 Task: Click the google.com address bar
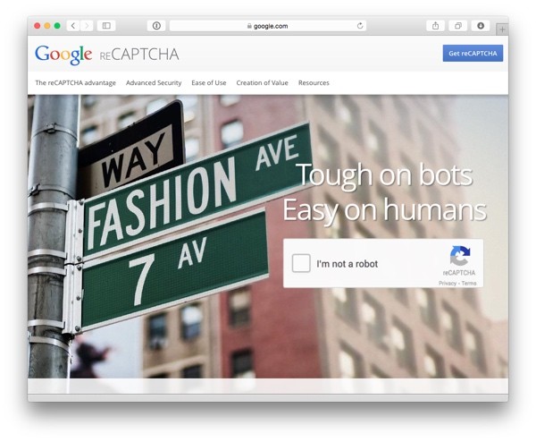268,26
